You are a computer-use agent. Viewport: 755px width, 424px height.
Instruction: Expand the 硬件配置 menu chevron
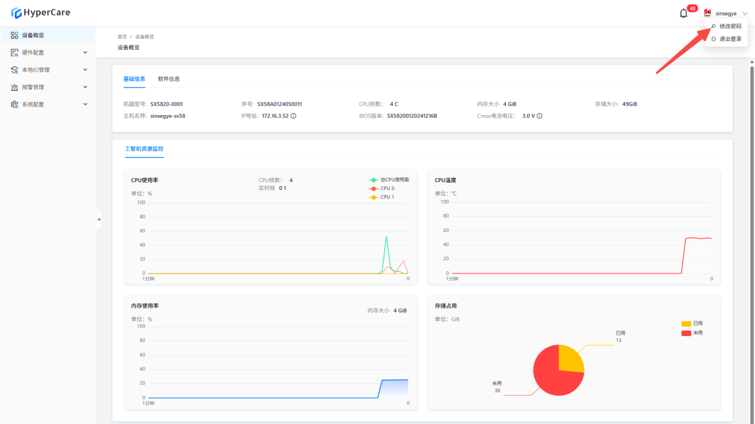coord(85,53)
